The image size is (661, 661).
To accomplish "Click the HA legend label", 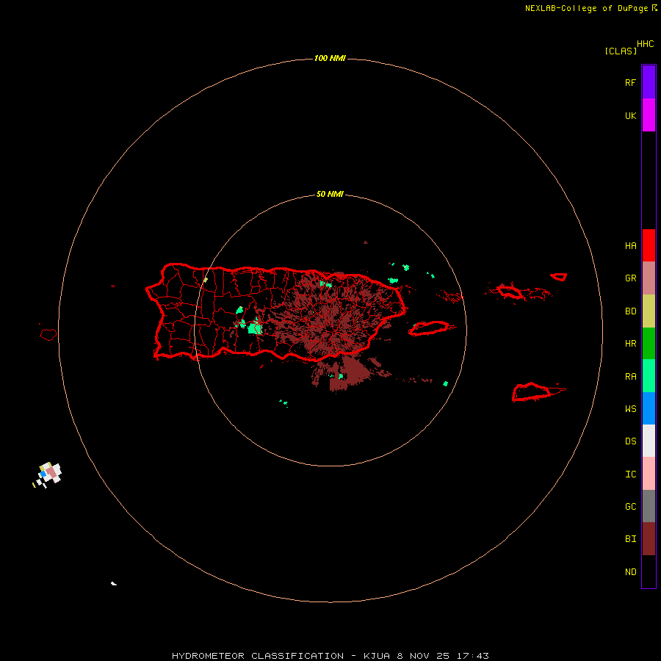I will [x=630, y=246].
